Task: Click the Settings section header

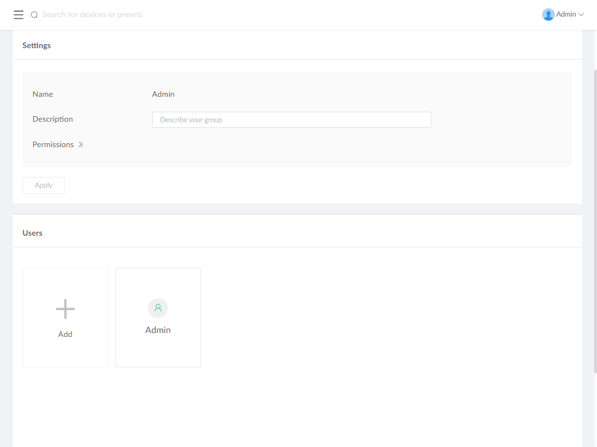Action: [37, 45]
